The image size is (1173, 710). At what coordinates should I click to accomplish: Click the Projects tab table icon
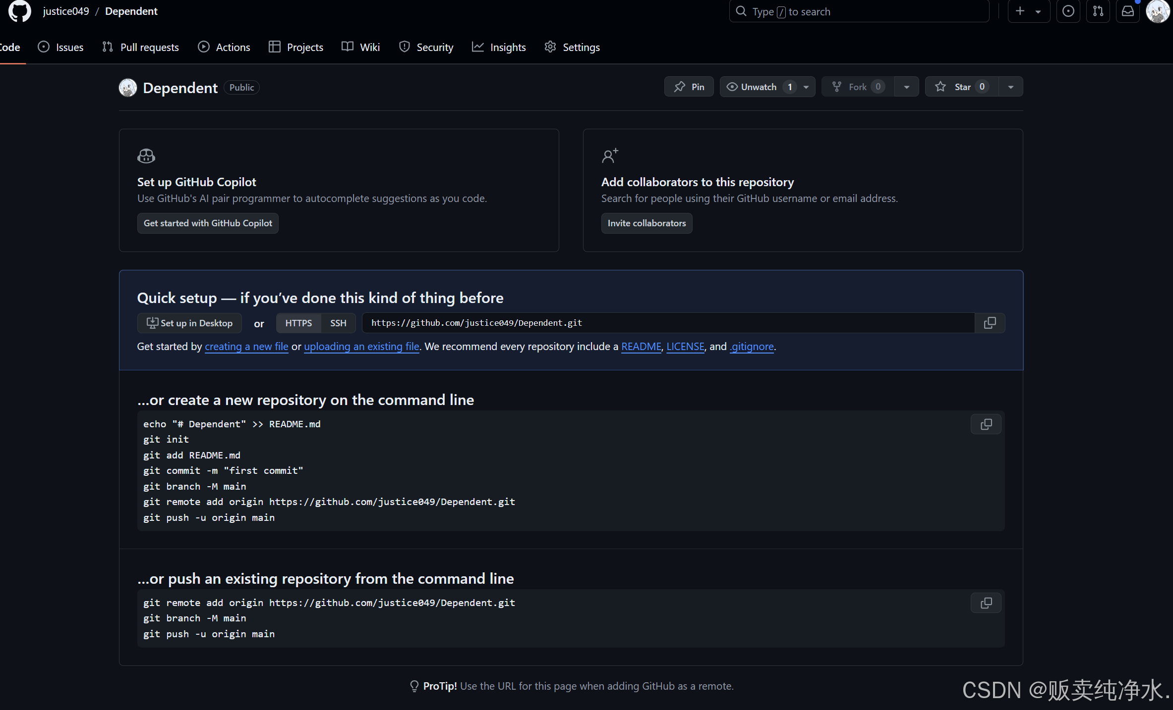pyautogui.click(x=274, y=47)
